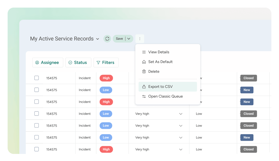Click the trash icon for Delete
Screen dimensions: 279x161
144,72
